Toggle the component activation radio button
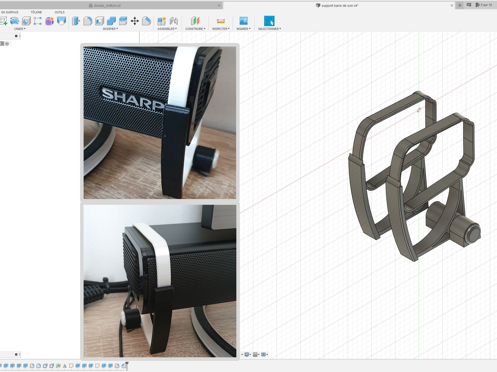This screenshot has width=497, height=372. (x=7, y=44)
